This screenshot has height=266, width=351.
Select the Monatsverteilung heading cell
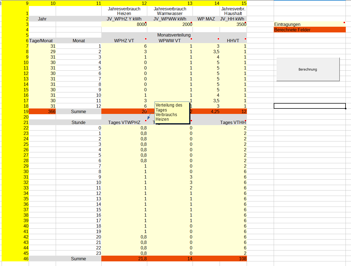[x=174, y=35]
